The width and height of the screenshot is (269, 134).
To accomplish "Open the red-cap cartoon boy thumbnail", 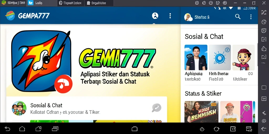I will pyautogui.click(x=244, y=57).
